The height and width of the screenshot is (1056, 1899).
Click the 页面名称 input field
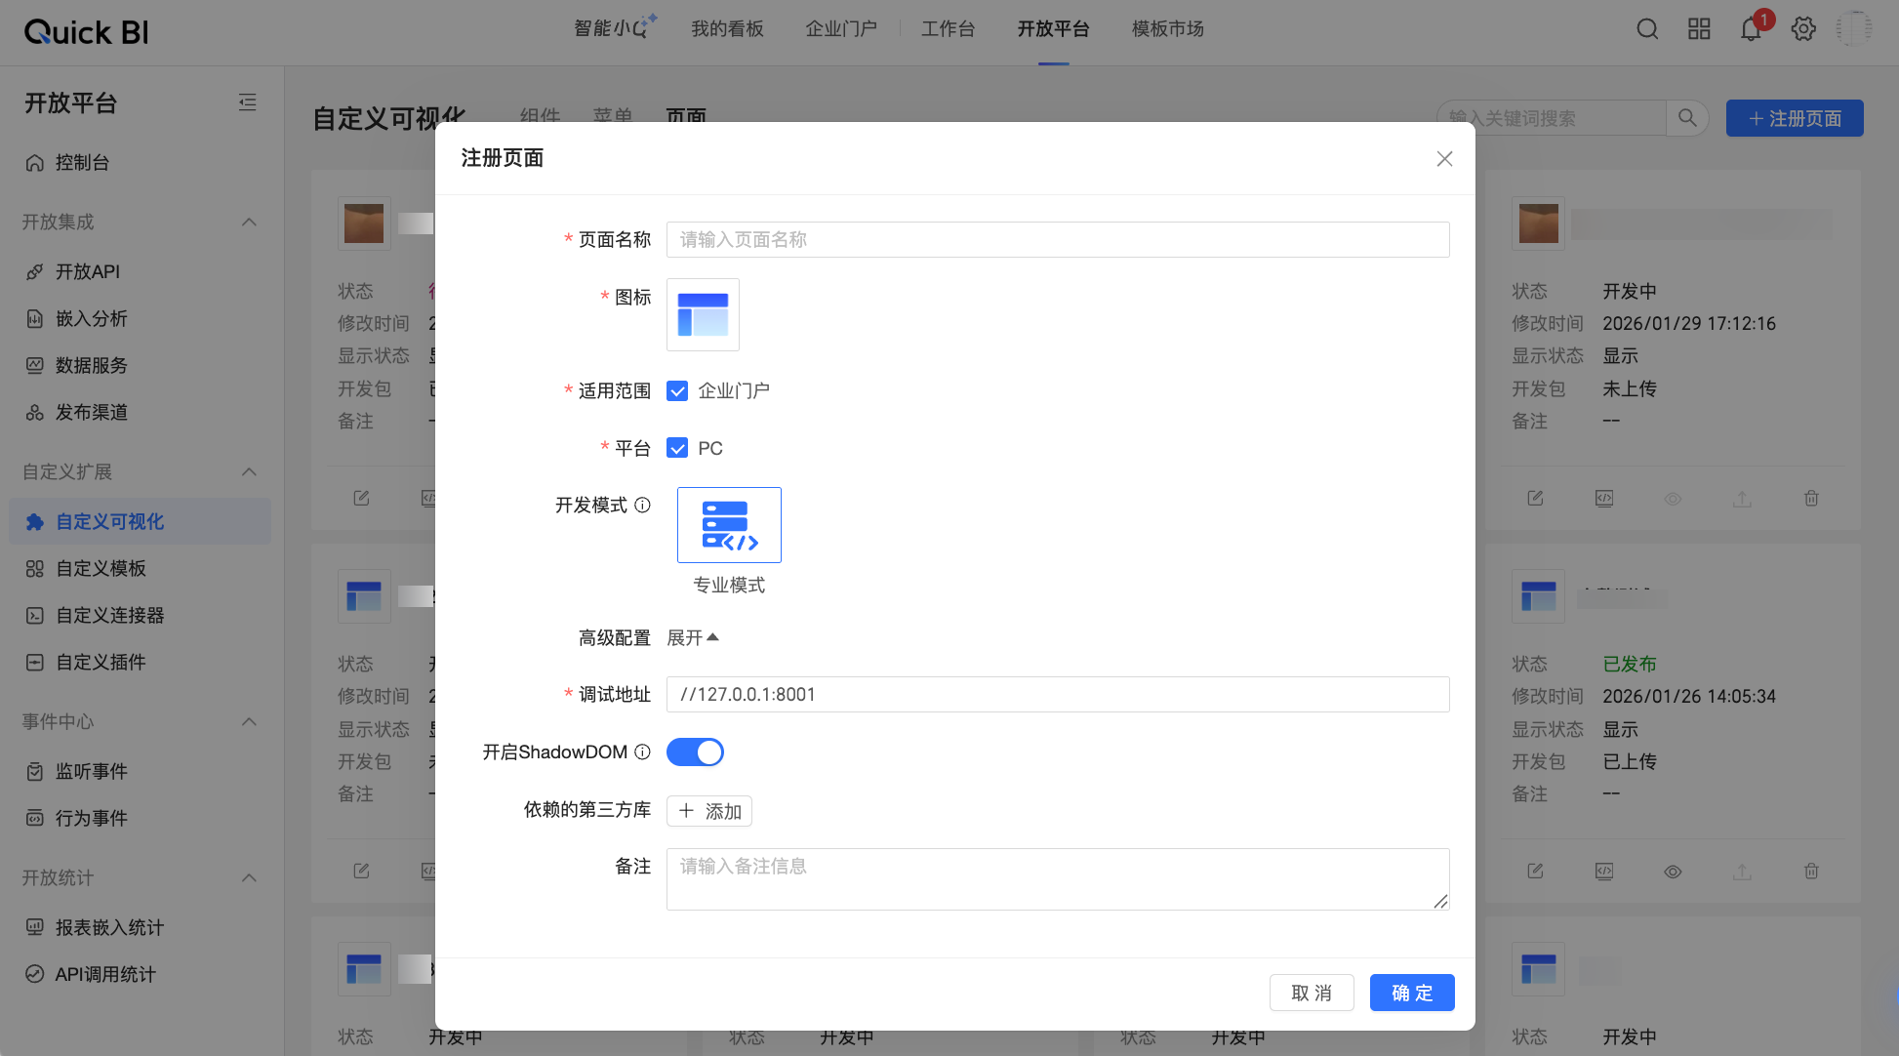pos(1057,240)
